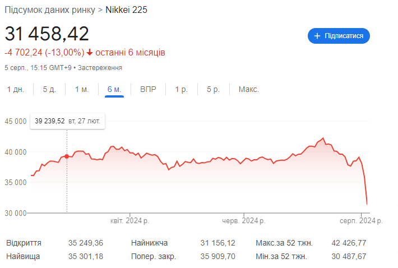Show the ВПР year-to-date chart
398x268 pixels.
(148, 90)
